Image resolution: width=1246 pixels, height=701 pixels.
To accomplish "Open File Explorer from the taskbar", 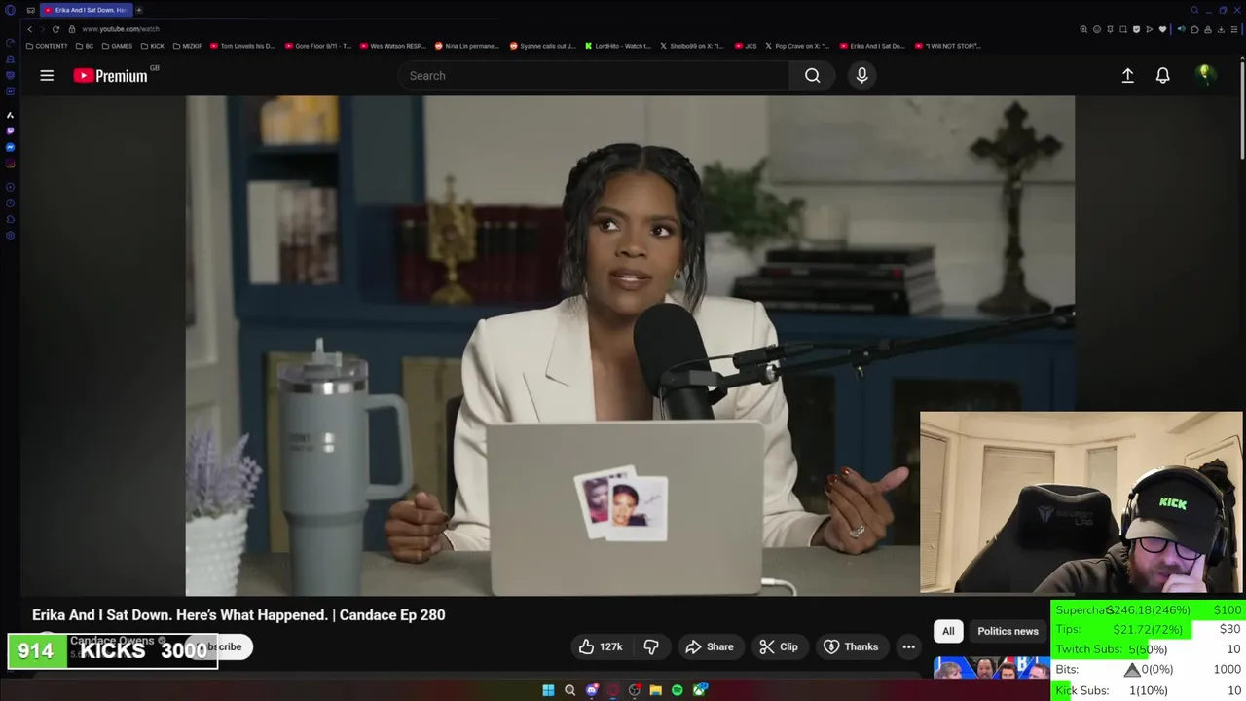I will (x=655, y=690).
